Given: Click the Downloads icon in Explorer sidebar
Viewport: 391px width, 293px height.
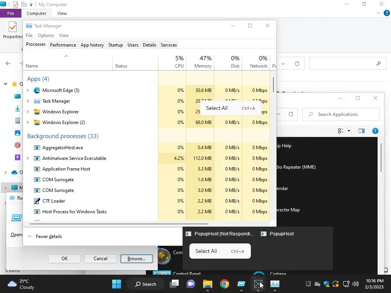Looking at the screenshot, I should coord(18,109).
